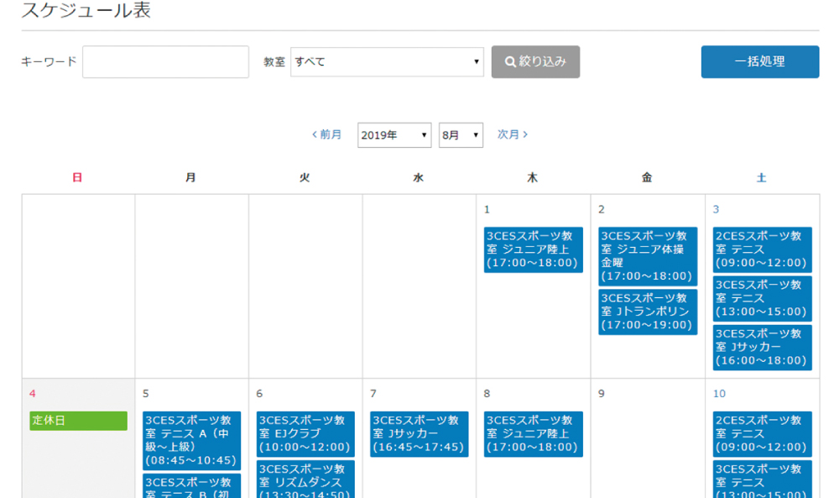Open Jサッカー 16:45～17:45 event on August 7
Viewport: 839px width, 498px height.
click(419, 433)
